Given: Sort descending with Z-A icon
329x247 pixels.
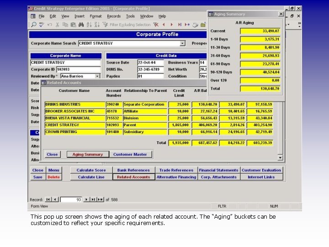Looking at the screenshot, I should pyautogui.click(x=97, y=25).
